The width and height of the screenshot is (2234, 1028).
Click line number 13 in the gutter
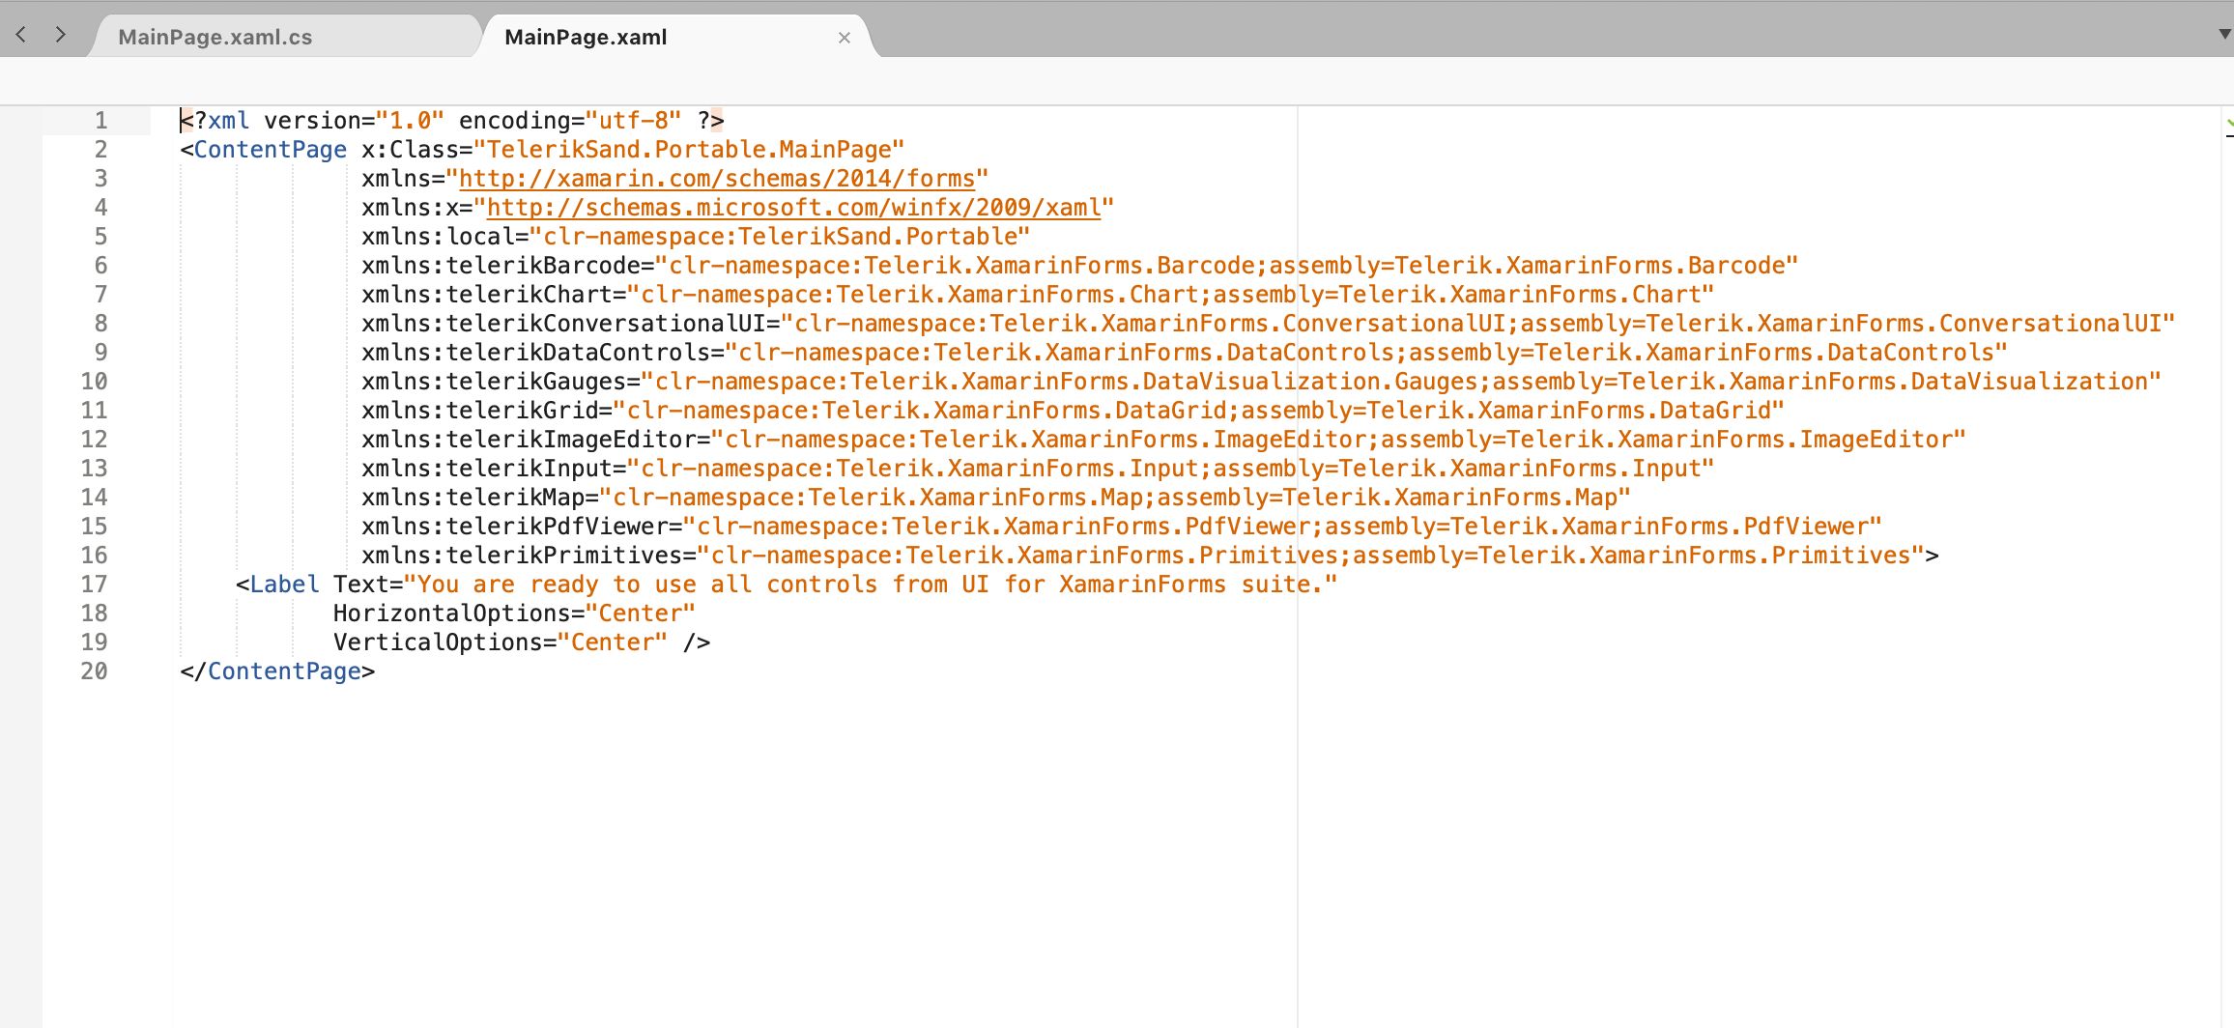pos(94,469)
